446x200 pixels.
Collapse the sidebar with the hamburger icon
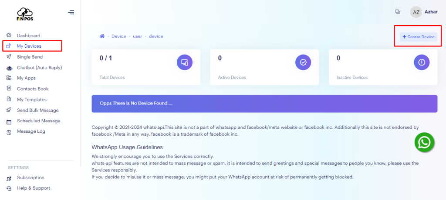(71, 13)
